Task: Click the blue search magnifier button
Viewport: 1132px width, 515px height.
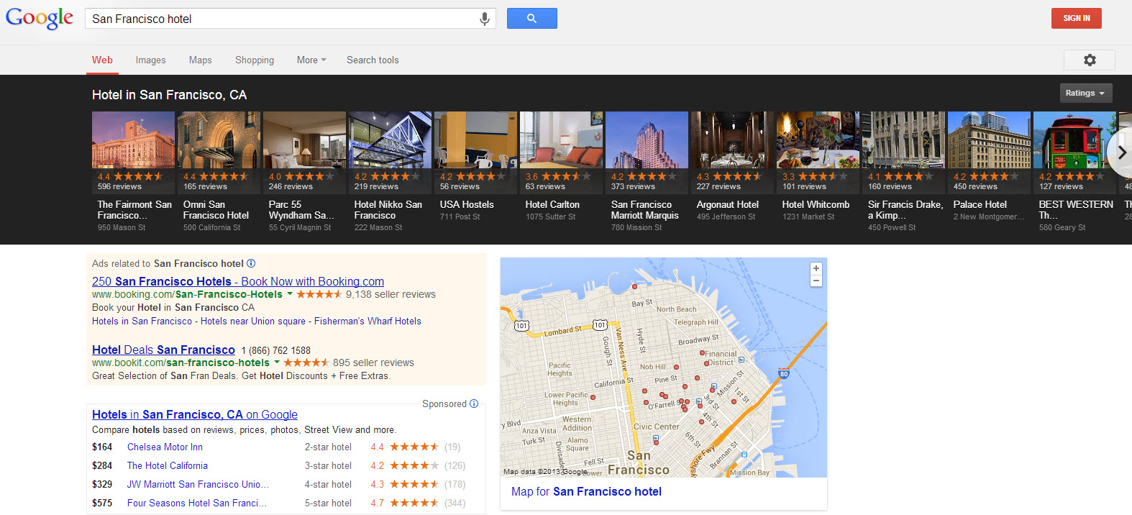Action: 532,19
